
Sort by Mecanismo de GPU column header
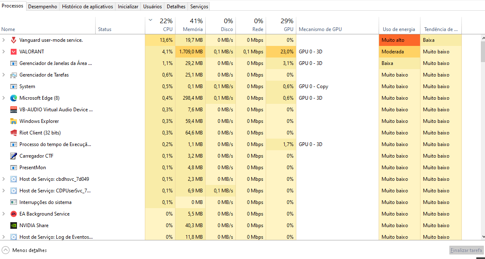coord(337,25)
